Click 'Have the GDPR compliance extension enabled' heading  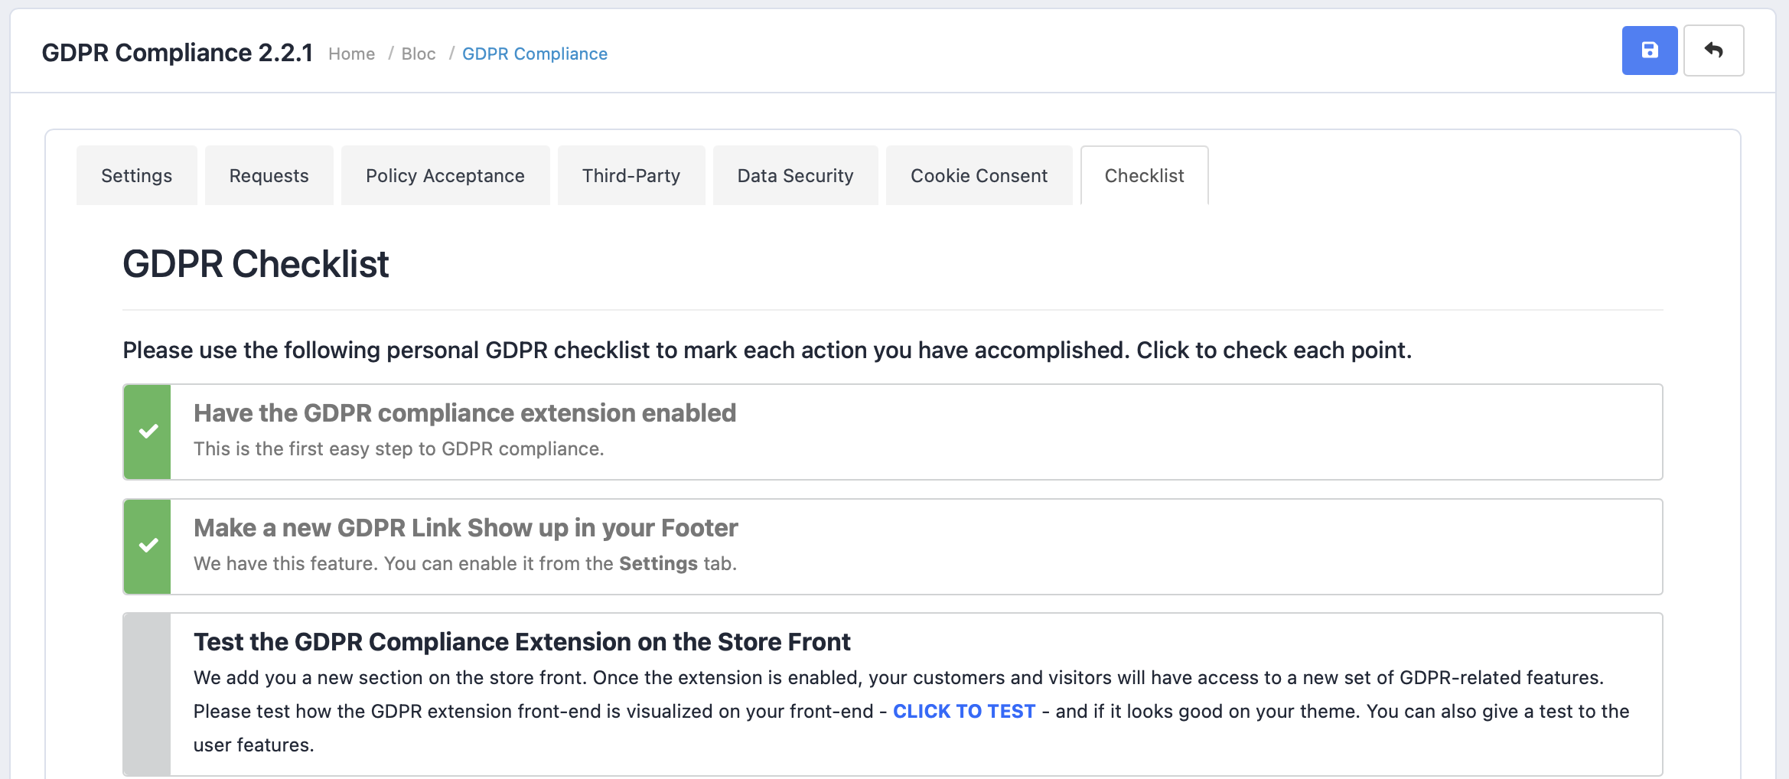click(464, 413)
